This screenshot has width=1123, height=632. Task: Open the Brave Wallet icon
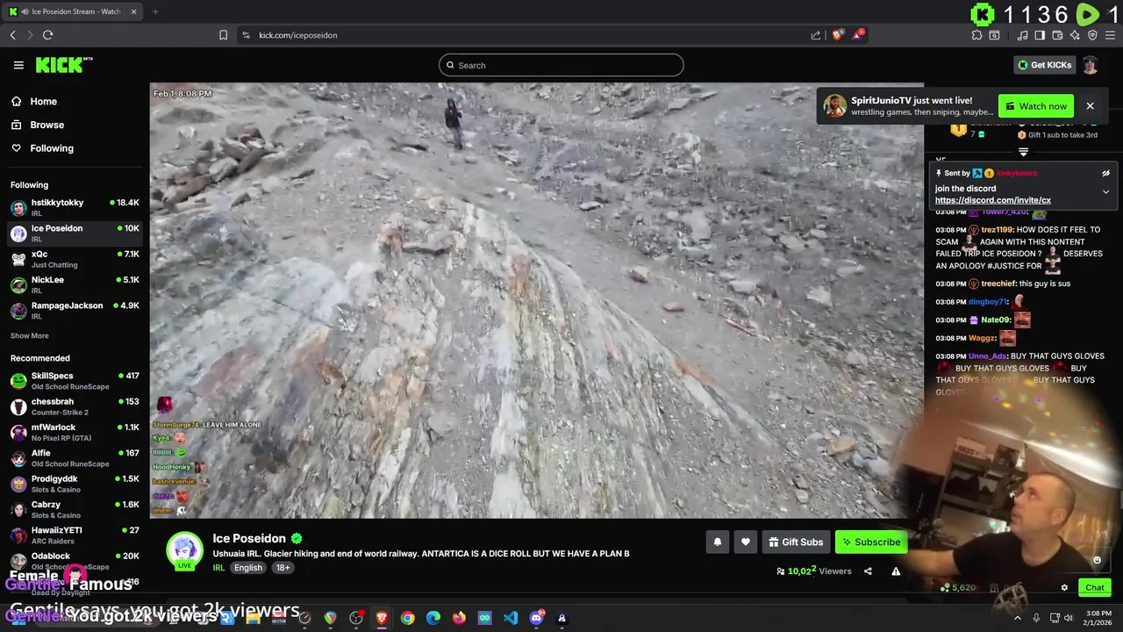tap(1057, 35)
